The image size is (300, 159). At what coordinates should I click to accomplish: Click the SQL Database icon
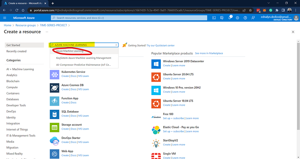pos(55,114)
